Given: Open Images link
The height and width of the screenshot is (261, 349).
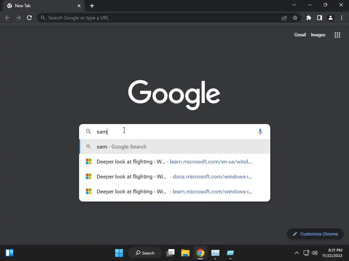Looking at the screenshot, I should pyautogui.click(x=318, y=35).
